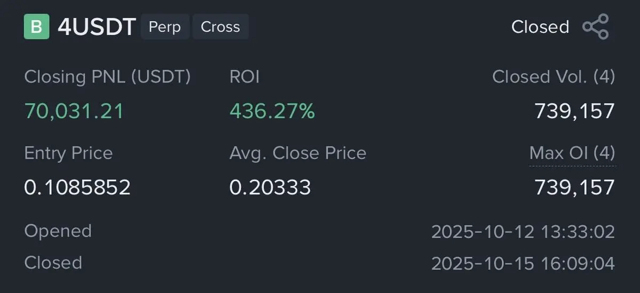Click the Max OI value 739,157
The image size is (640, 293).
pos(574,187)
